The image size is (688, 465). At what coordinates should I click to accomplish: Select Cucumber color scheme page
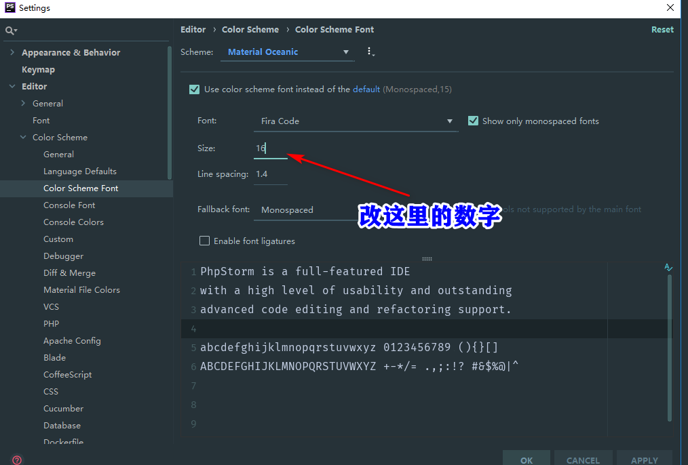point(63,409)
